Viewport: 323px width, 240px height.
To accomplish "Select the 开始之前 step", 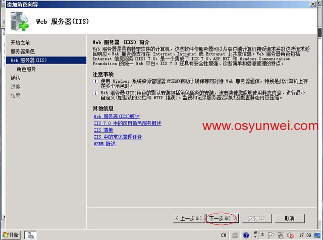I will pos(20,43).
